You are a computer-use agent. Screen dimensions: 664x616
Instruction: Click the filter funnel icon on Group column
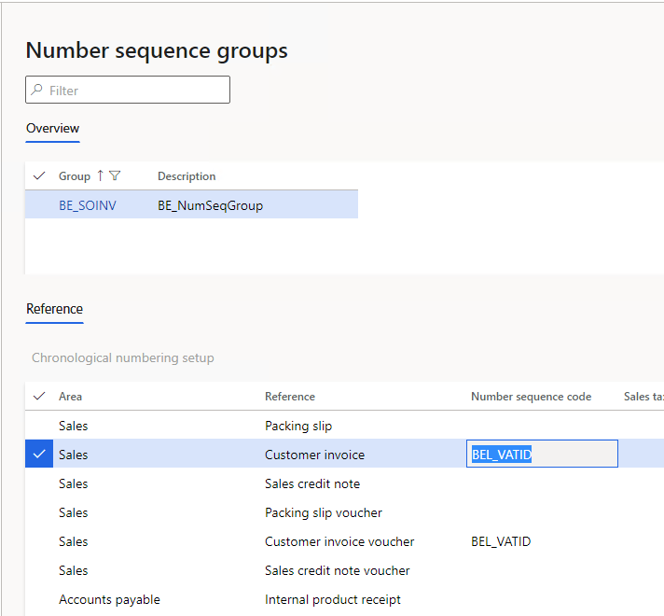[x=115, y=175]
